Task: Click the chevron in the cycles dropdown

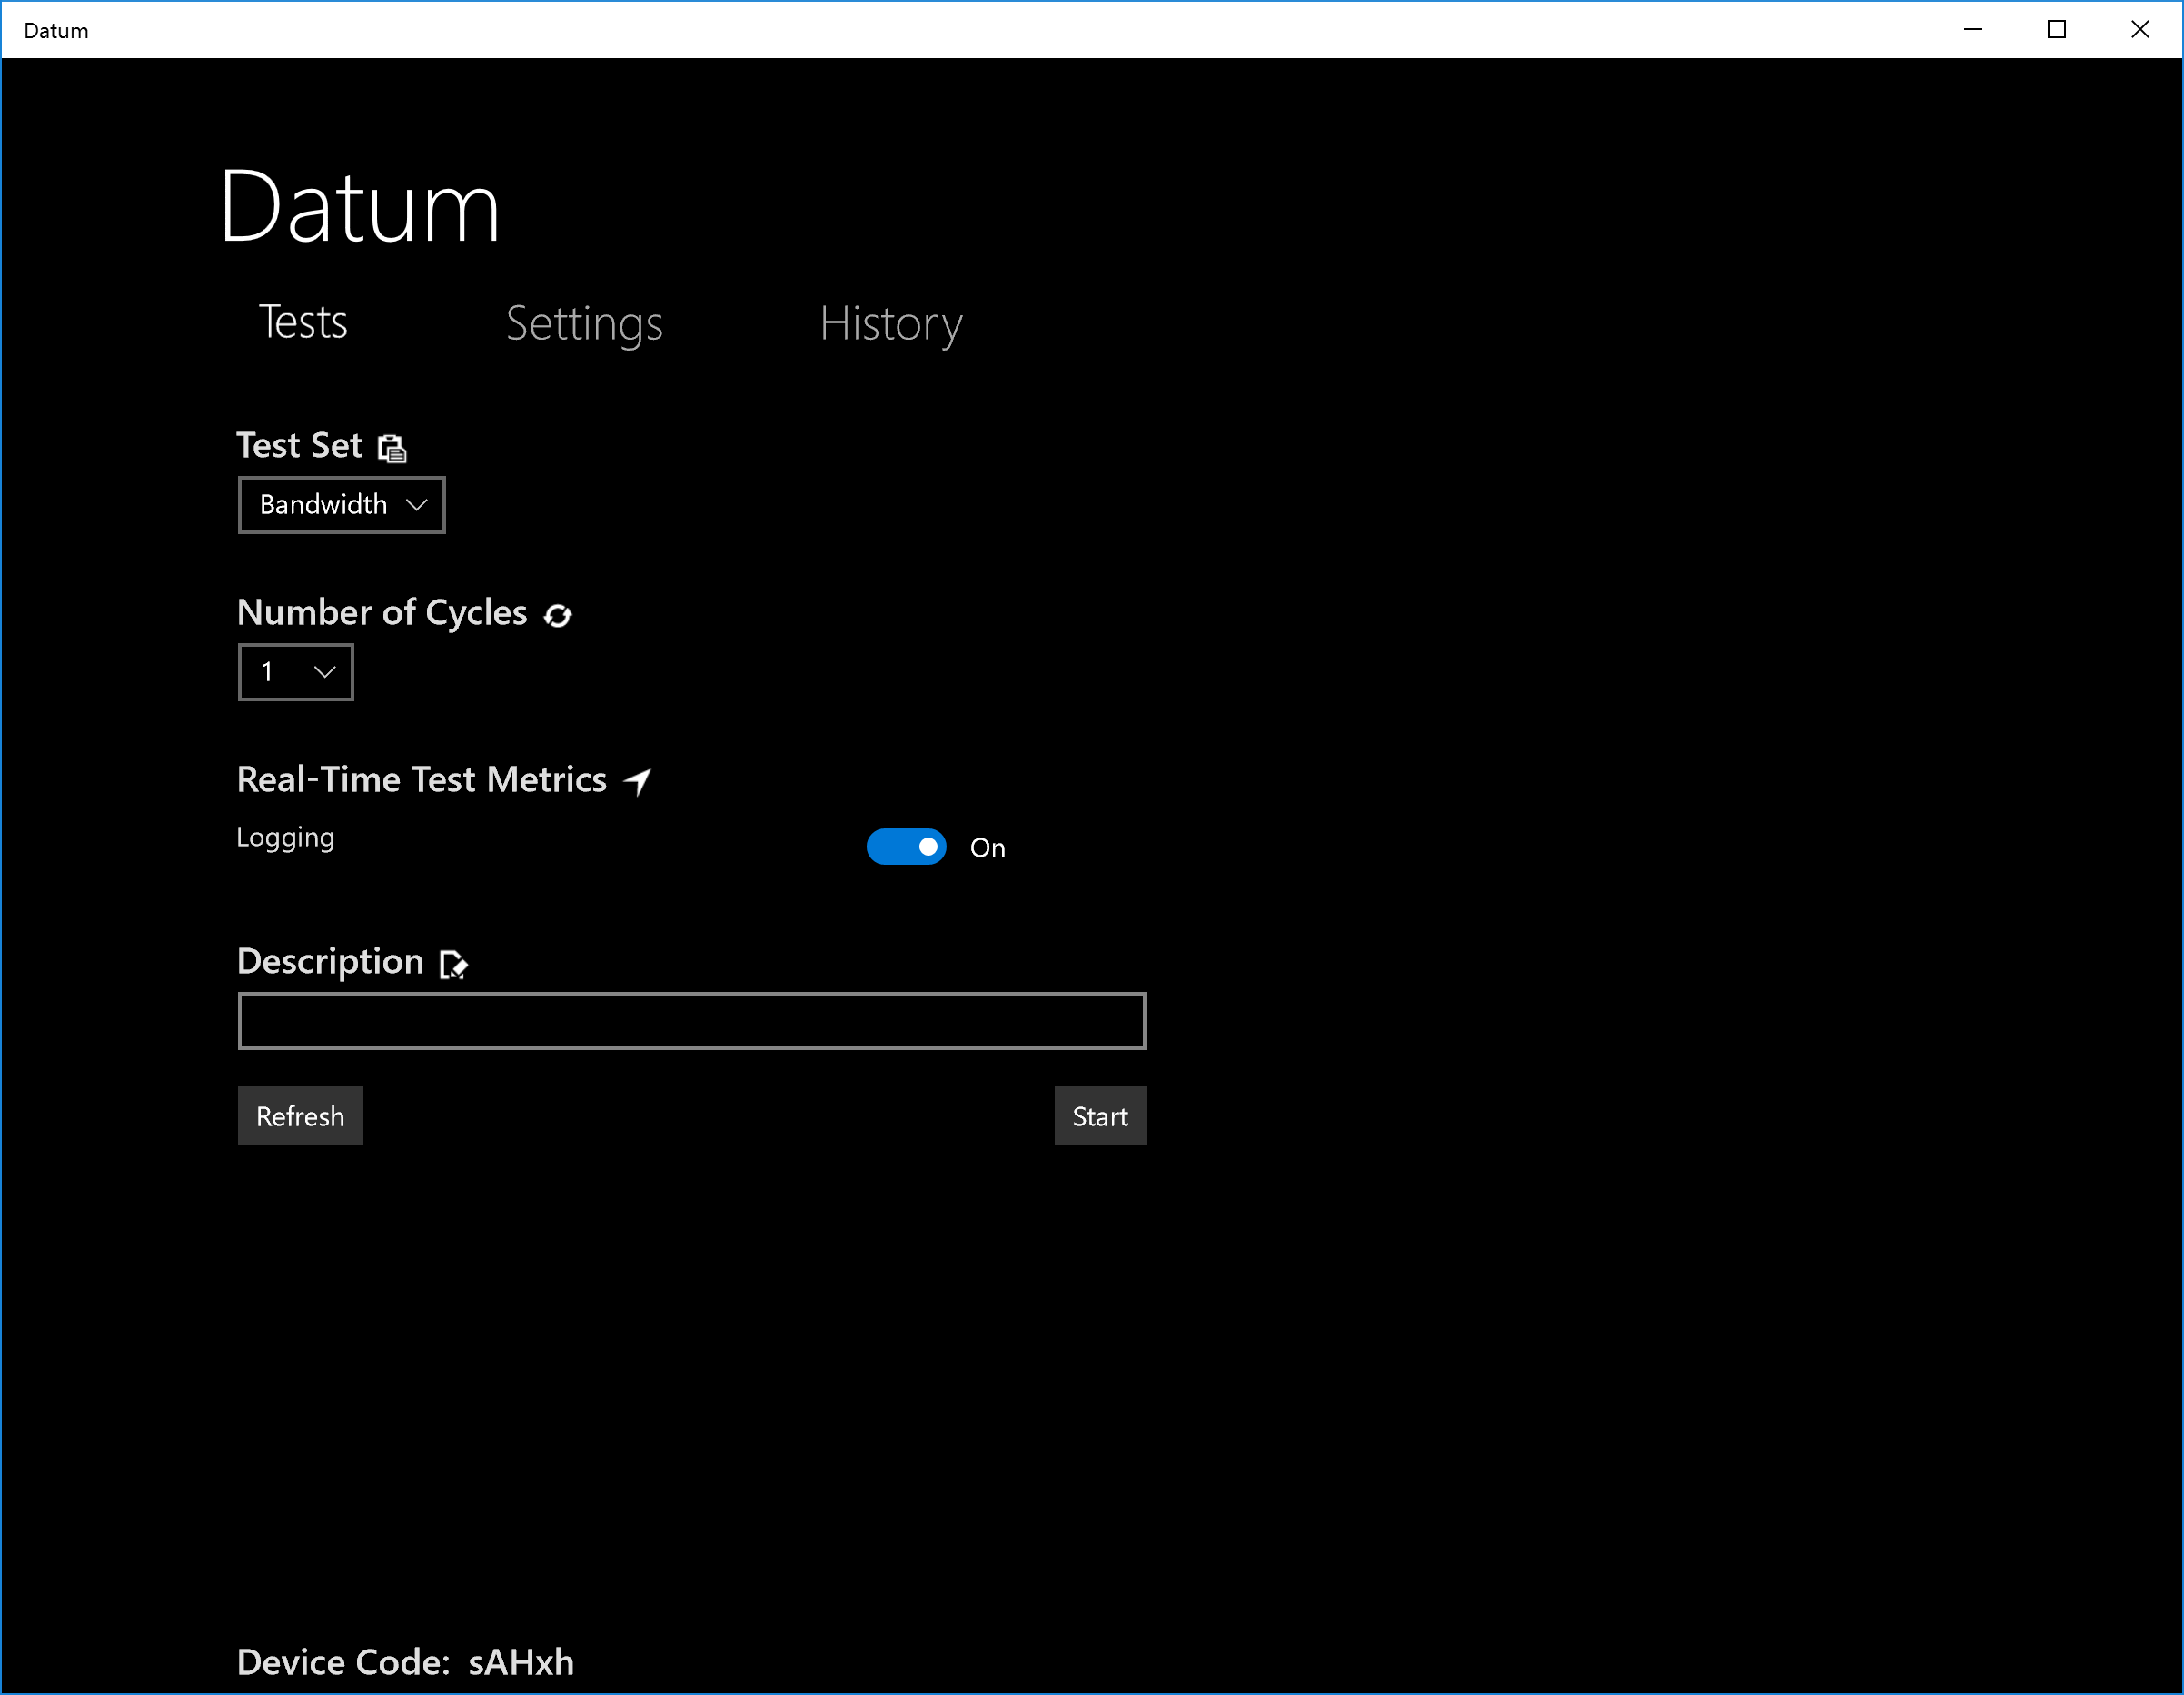Action: [x=325, y=672]
